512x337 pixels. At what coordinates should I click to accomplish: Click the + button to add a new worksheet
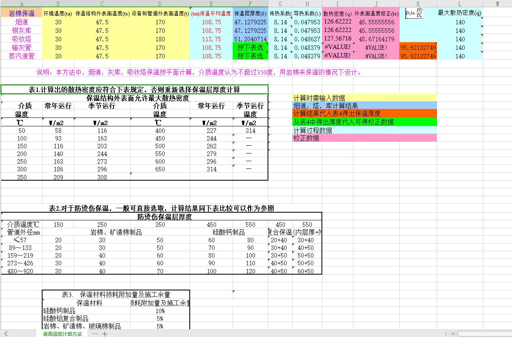104,334
